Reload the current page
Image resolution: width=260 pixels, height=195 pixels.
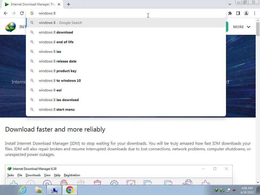22,13
